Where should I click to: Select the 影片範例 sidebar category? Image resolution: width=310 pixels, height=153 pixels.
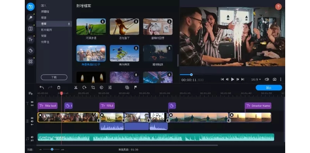46,30
